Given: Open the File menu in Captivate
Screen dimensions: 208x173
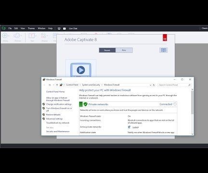Looking at the screenshot, I should point(10,28).
